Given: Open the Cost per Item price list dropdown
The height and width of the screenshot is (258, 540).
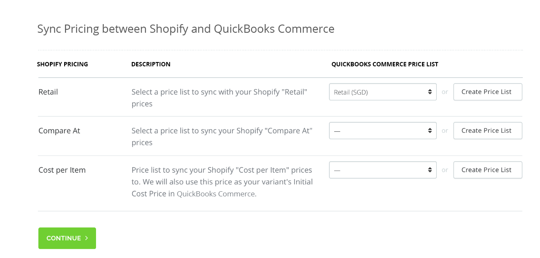Looking at the screenshot, I should point(383,170).
